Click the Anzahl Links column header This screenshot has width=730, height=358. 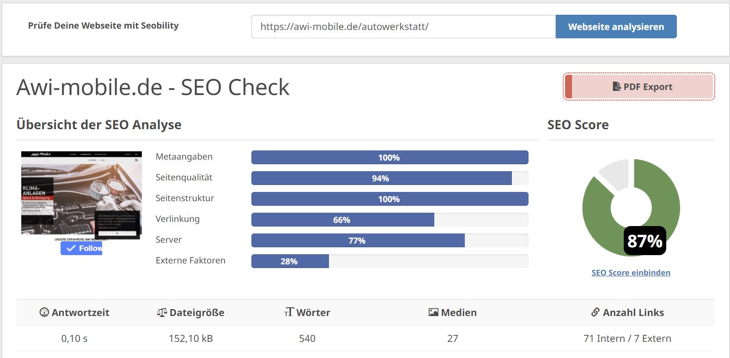[x=627, y=312]
